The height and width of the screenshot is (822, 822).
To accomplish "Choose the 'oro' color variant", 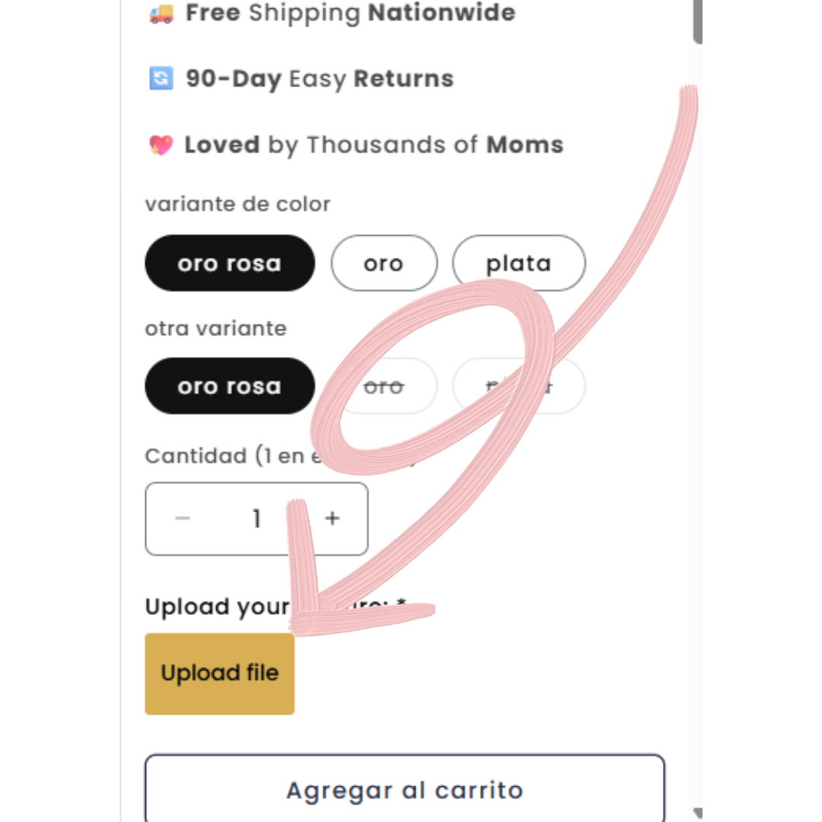I will [x=384, y=263].
